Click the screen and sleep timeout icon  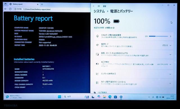coord(97,54)
